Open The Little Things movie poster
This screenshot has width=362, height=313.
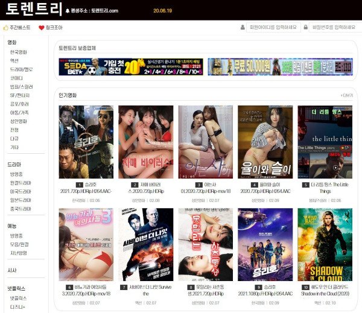click(325, 142)
